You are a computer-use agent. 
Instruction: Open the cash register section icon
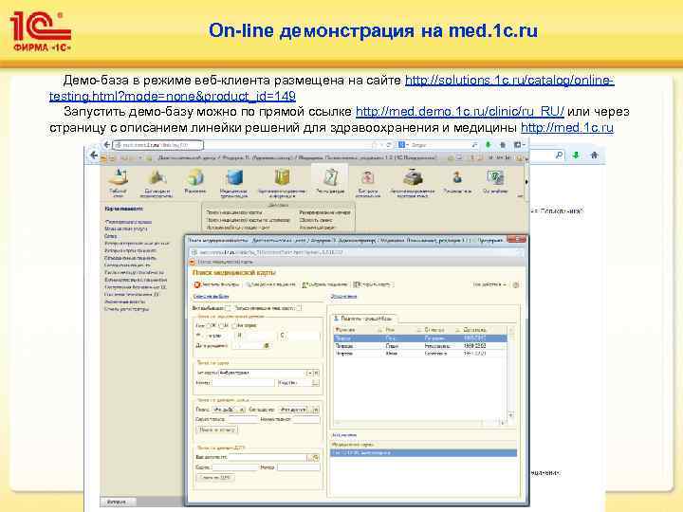click(412, 177)
